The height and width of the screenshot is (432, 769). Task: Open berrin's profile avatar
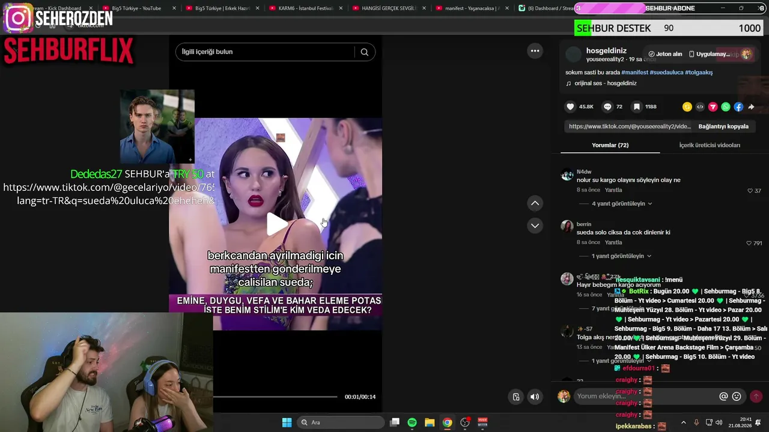567,226
